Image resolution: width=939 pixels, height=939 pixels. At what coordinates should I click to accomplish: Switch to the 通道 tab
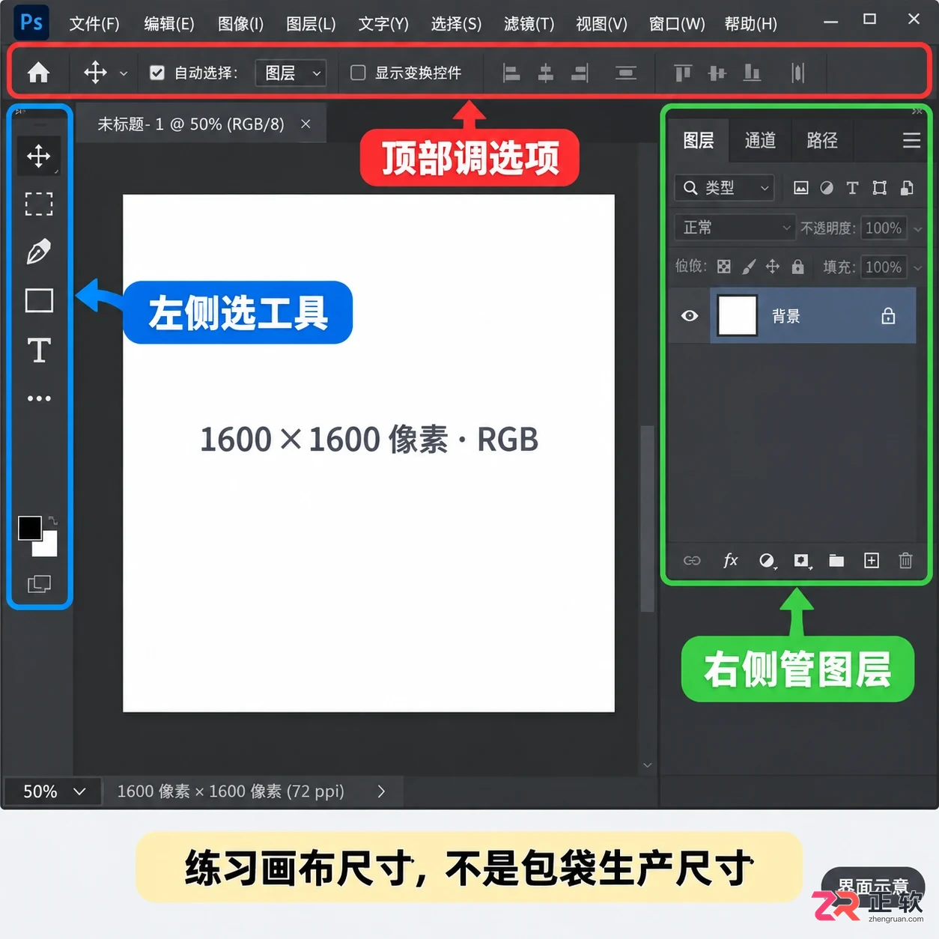[x=760, y=141]
